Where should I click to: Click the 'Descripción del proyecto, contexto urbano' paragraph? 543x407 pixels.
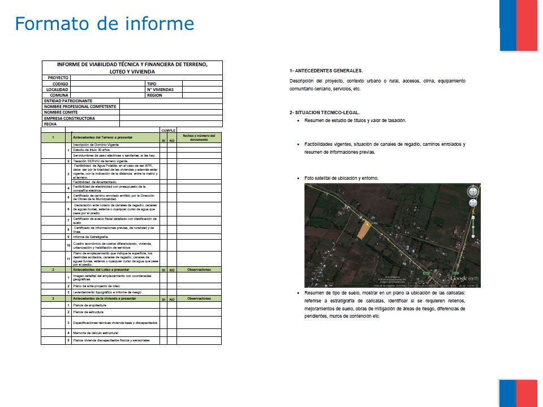tap(377, 85)
